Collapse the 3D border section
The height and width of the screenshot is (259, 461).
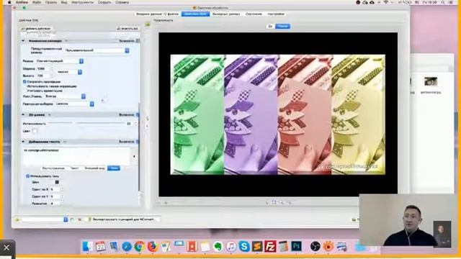[23, 115]
